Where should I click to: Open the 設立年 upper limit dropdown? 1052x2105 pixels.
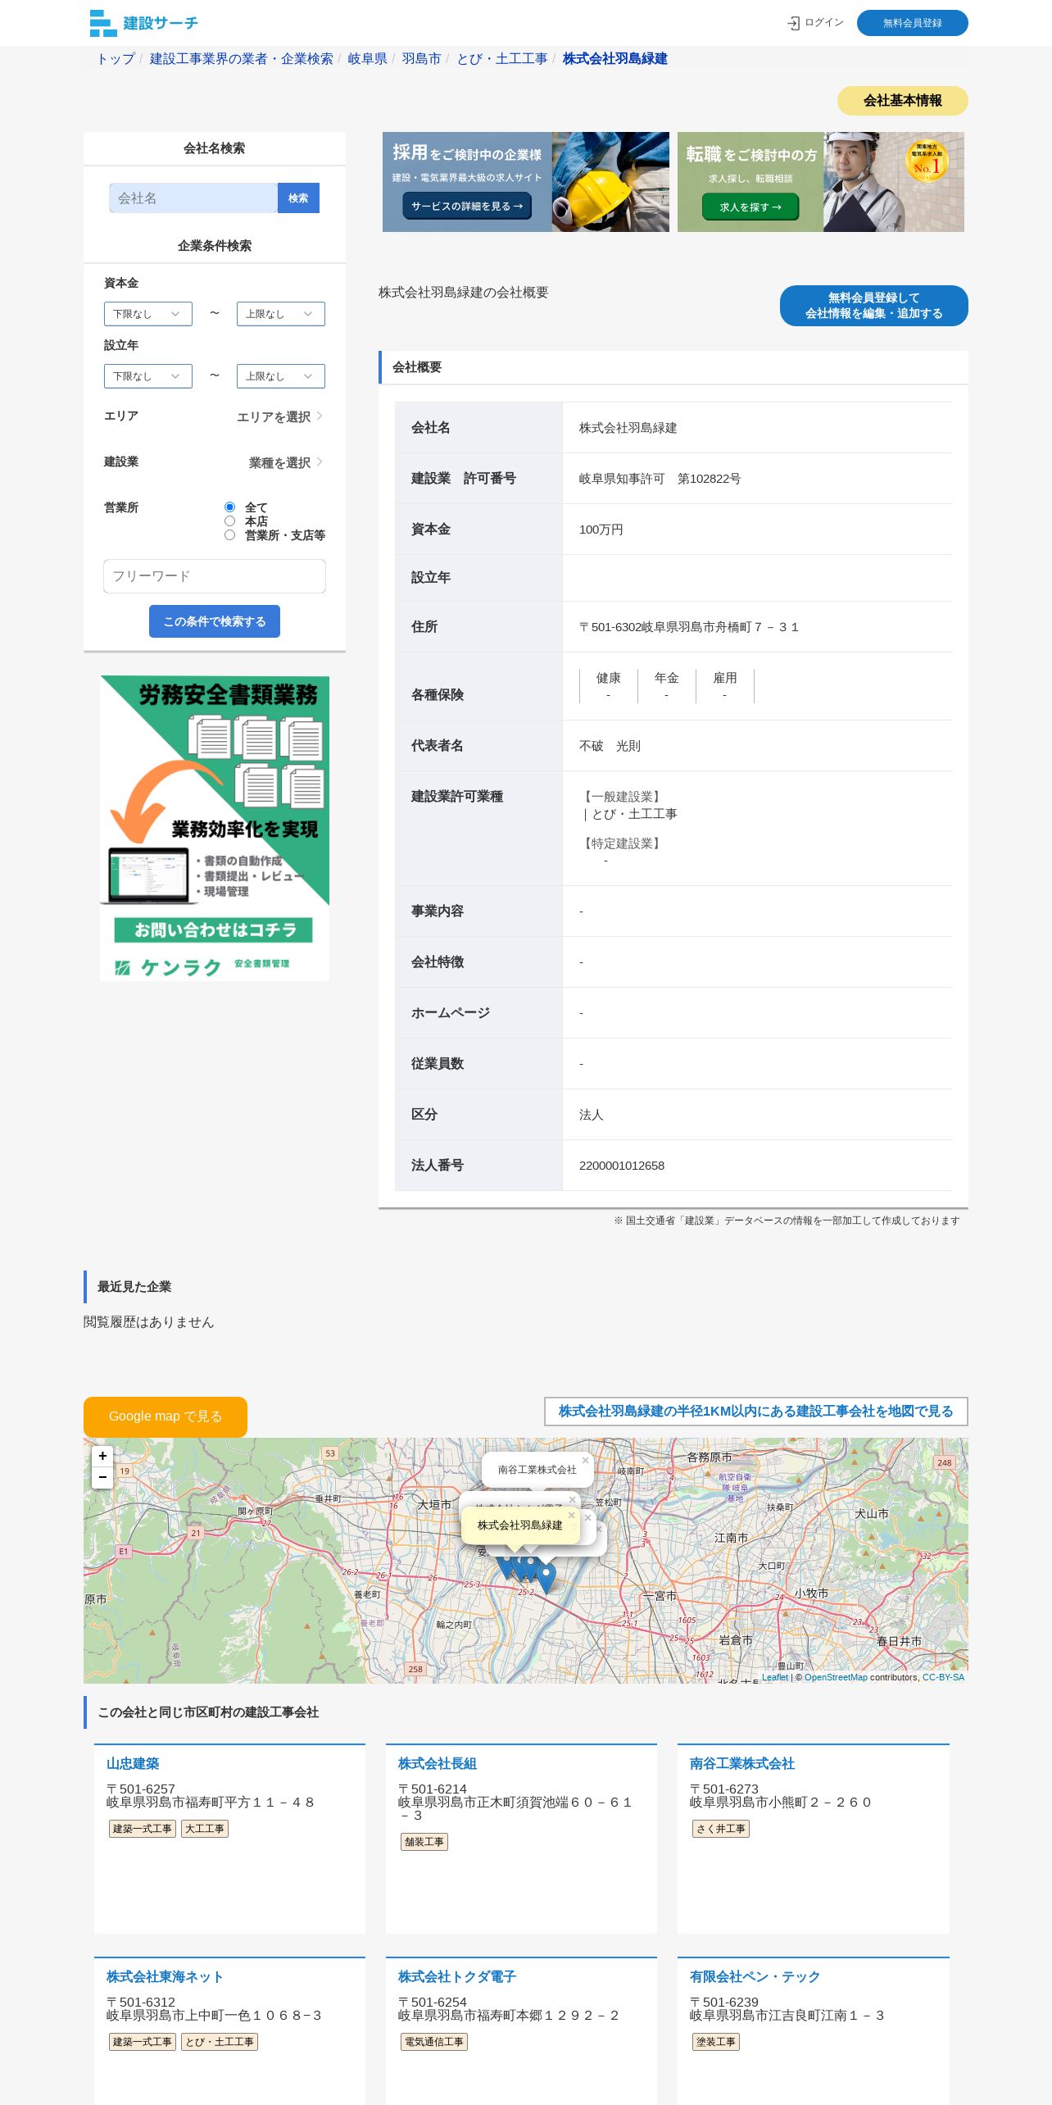pyautogui.click(x=280, y=376)
